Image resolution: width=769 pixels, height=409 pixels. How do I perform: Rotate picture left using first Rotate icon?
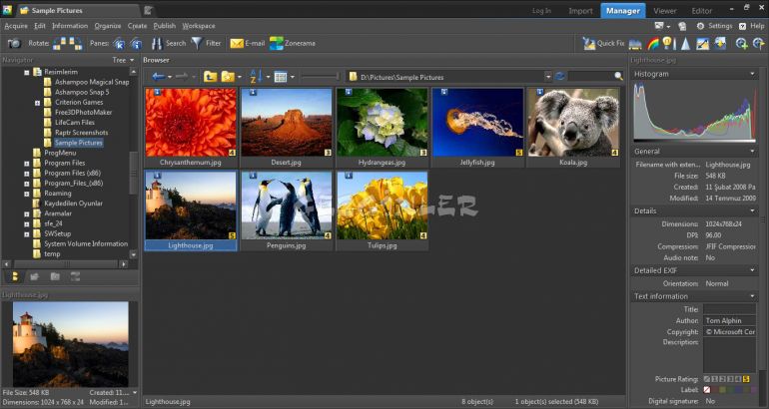pos(60,44)
